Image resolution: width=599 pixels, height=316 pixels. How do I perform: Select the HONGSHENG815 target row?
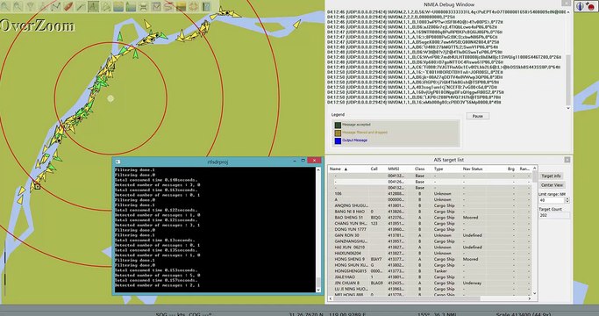[430, 271]
